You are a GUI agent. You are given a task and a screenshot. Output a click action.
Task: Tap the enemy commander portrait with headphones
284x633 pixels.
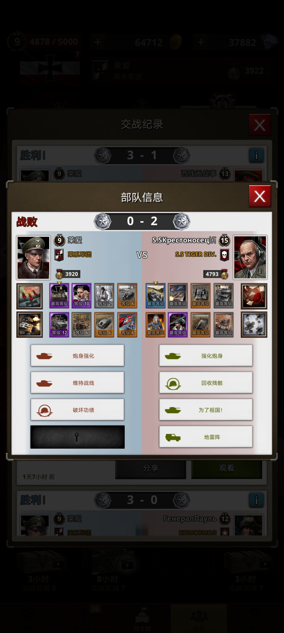pyautogui.click(x=250, y=257)
